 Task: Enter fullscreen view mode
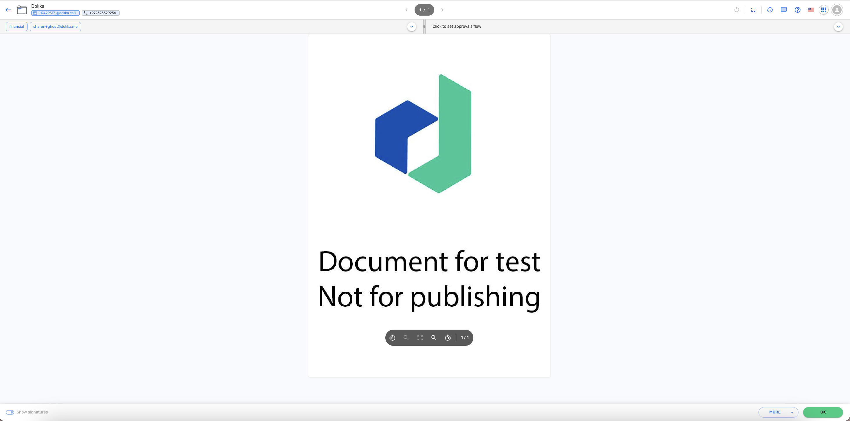pyautogui.click(x=753, y=10)
